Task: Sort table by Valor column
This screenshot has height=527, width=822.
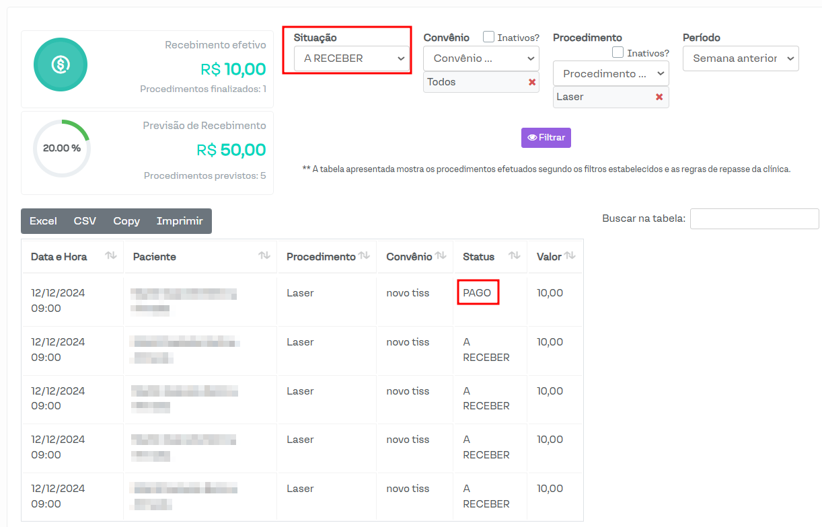Action: click(570, 256)
